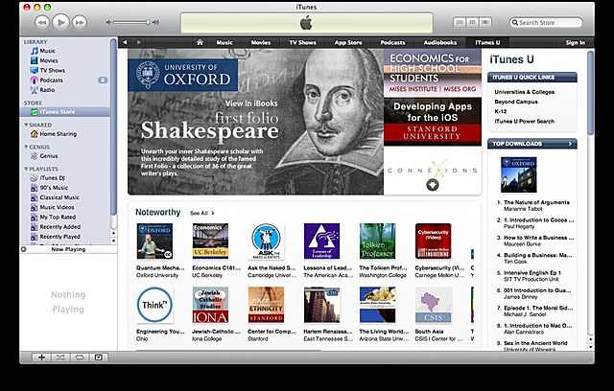Viewport: 614px width, 391px height.
Task: Open the Movies store tab
Action: click(261, 42)
